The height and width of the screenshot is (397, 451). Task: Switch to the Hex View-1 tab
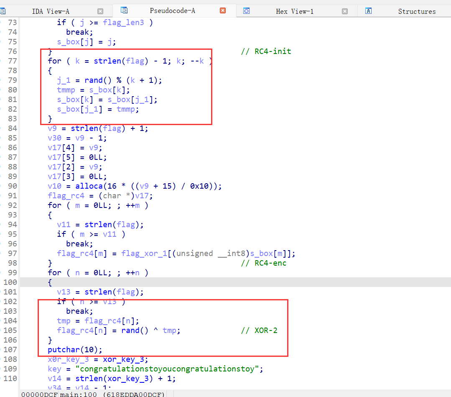coord(294,11)
